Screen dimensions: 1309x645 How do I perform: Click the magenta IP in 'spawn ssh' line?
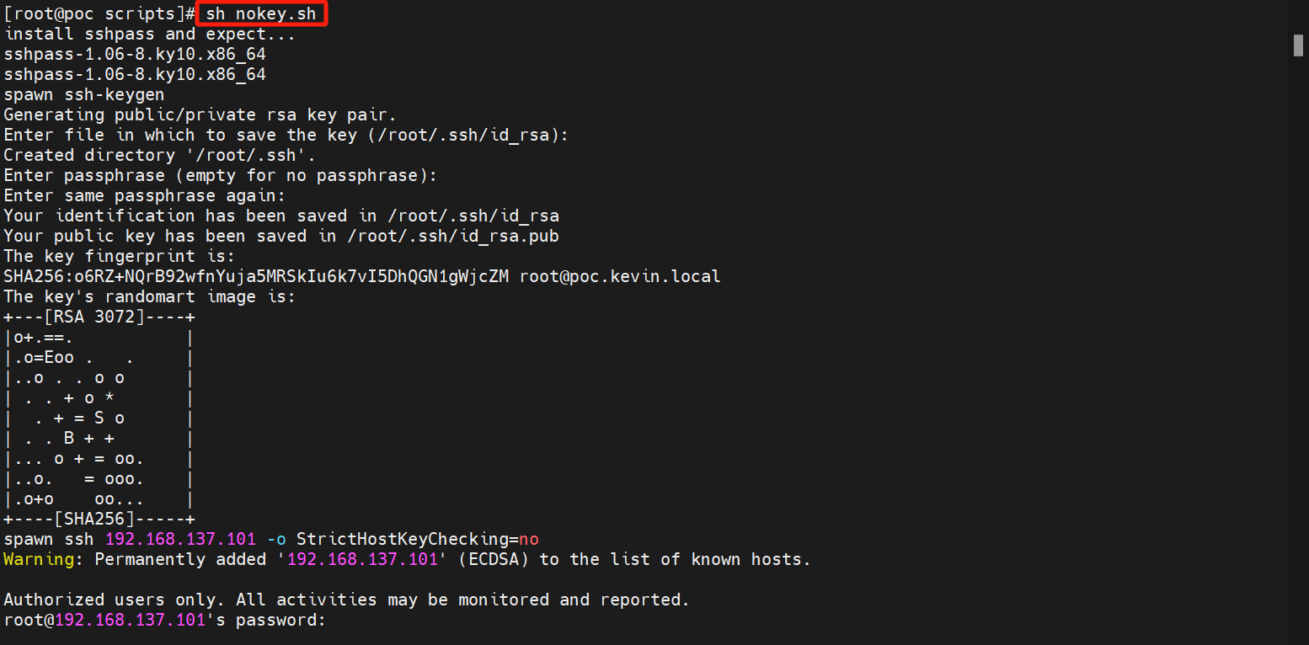point(180,539)
